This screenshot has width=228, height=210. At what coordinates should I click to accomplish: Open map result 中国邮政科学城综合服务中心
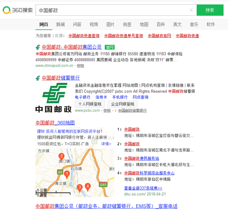click(x=149, y=173)
